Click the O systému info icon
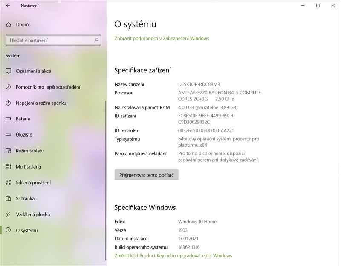 (8, 230)
